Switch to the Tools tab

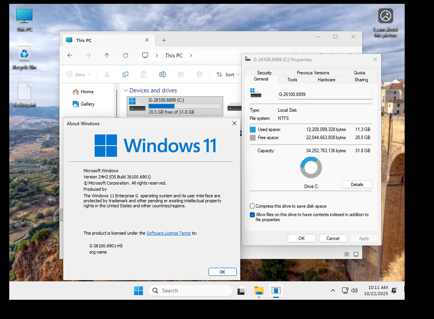pos(292,79)
